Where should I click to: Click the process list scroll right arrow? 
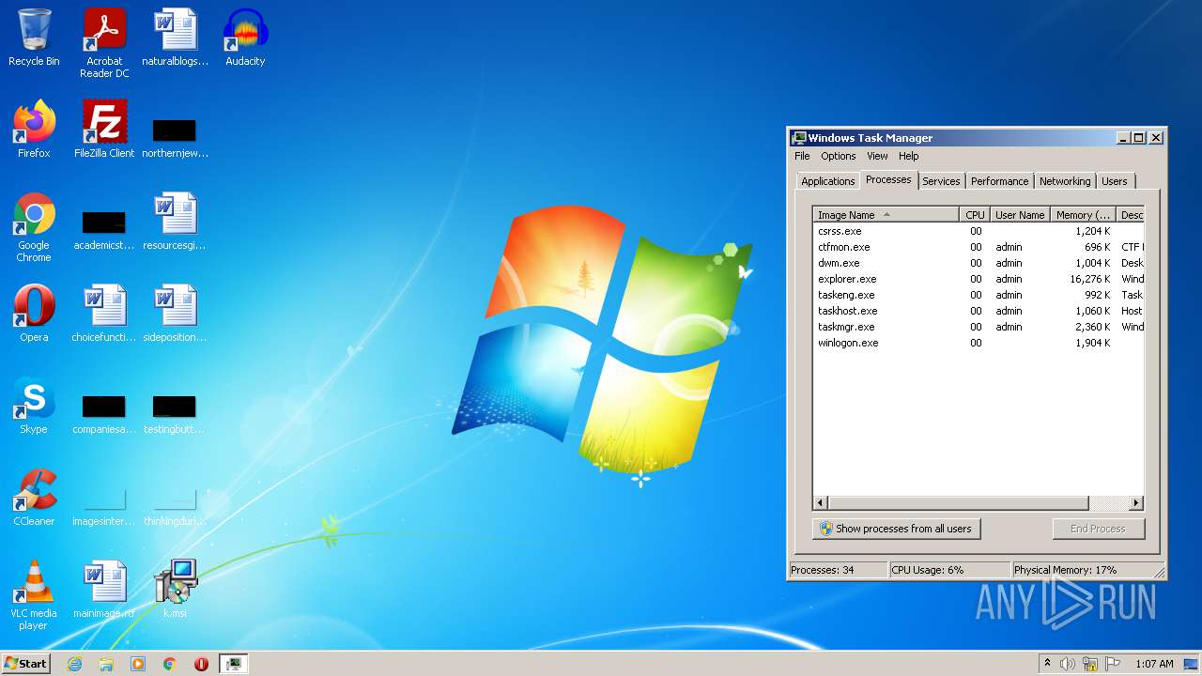(1136, 503)
